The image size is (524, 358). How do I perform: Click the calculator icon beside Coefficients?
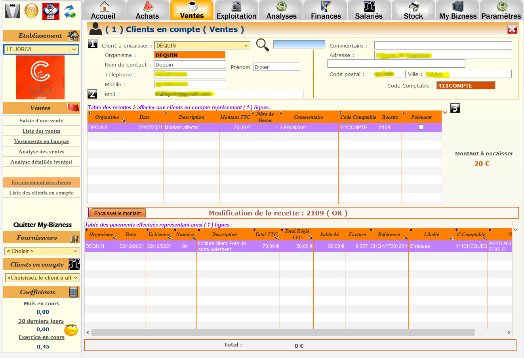tap(74, 292)
